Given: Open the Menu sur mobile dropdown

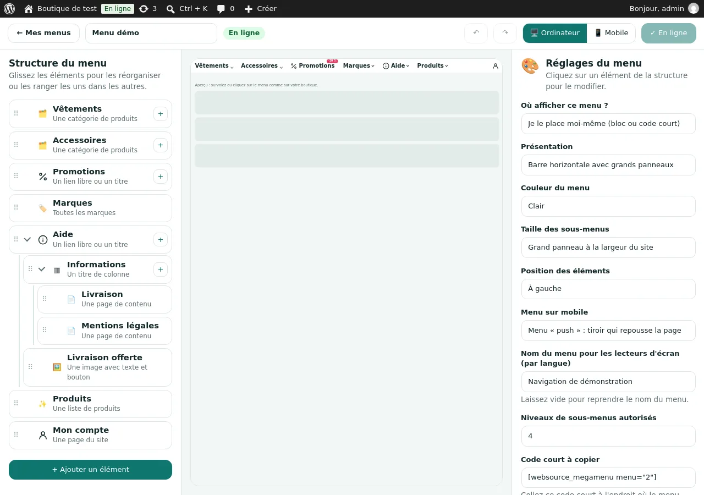Looking at the screenshot, I should (608, 331).
